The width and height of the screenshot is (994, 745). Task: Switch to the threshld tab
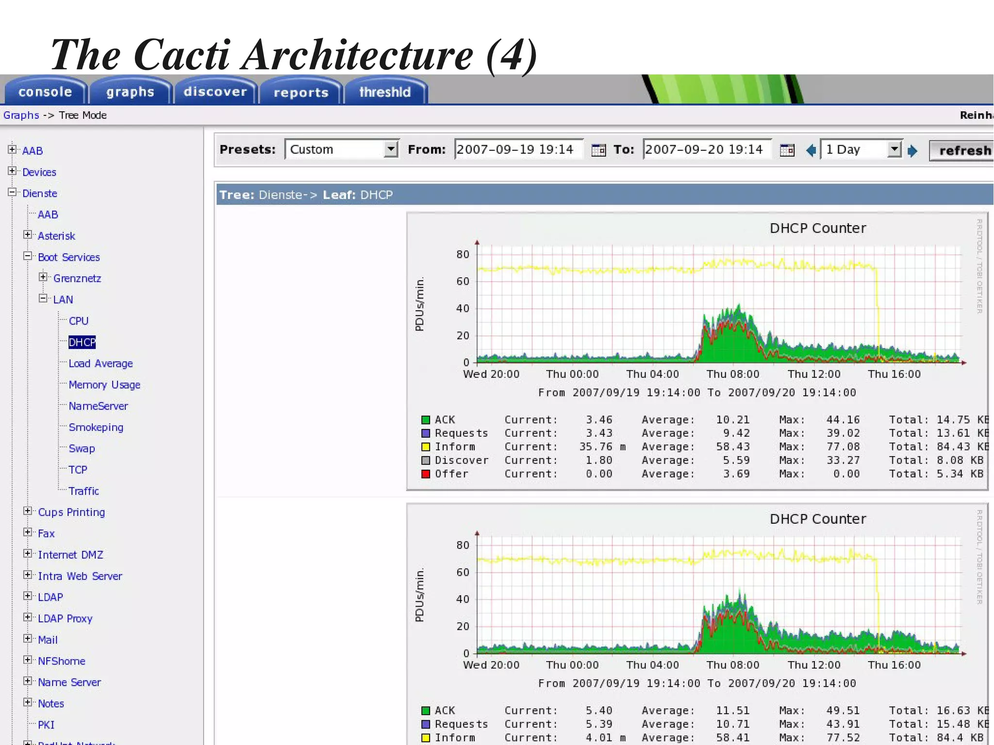(385, 91)
